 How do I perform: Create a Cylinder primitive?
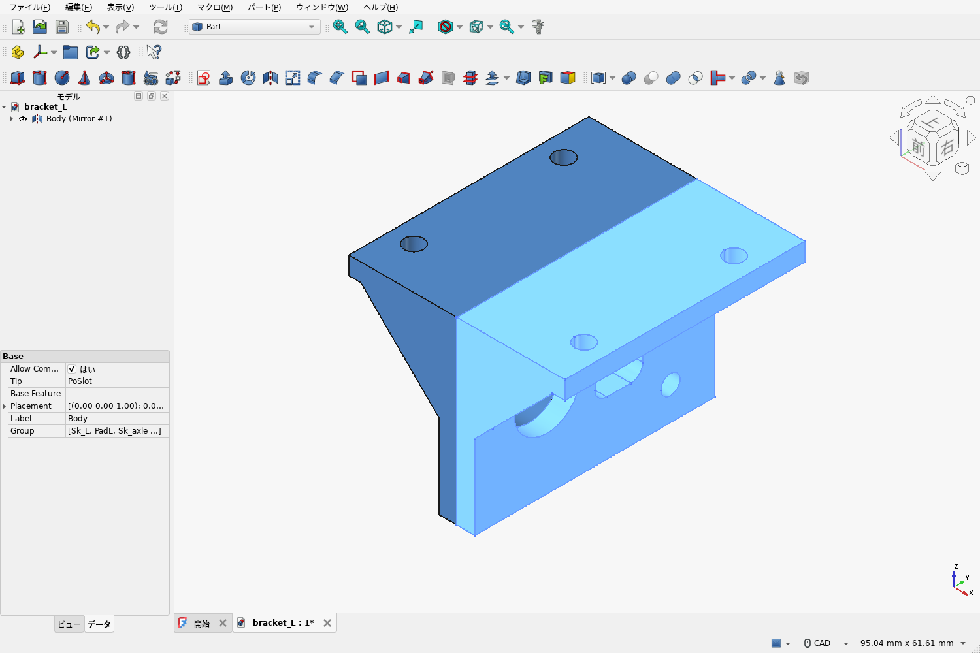click(40, 78)
